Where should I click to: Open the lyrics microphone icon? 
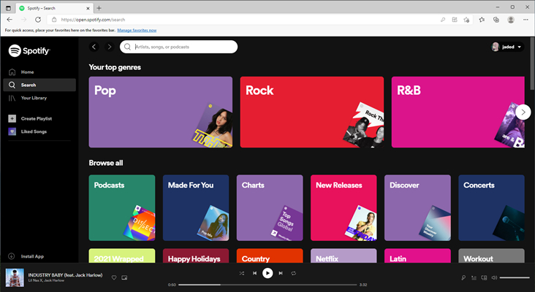463,277
